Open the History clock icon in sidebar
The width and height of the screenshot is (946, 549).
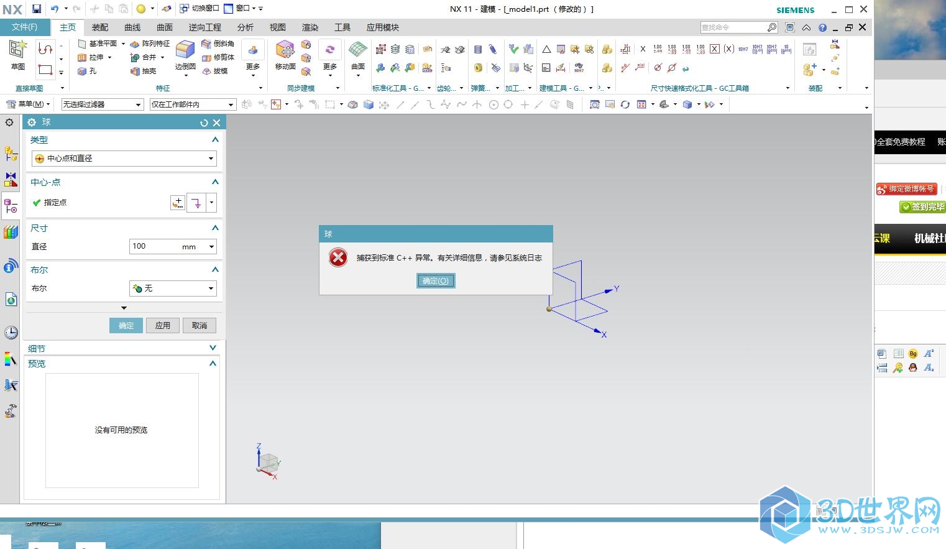pos(11,332)
